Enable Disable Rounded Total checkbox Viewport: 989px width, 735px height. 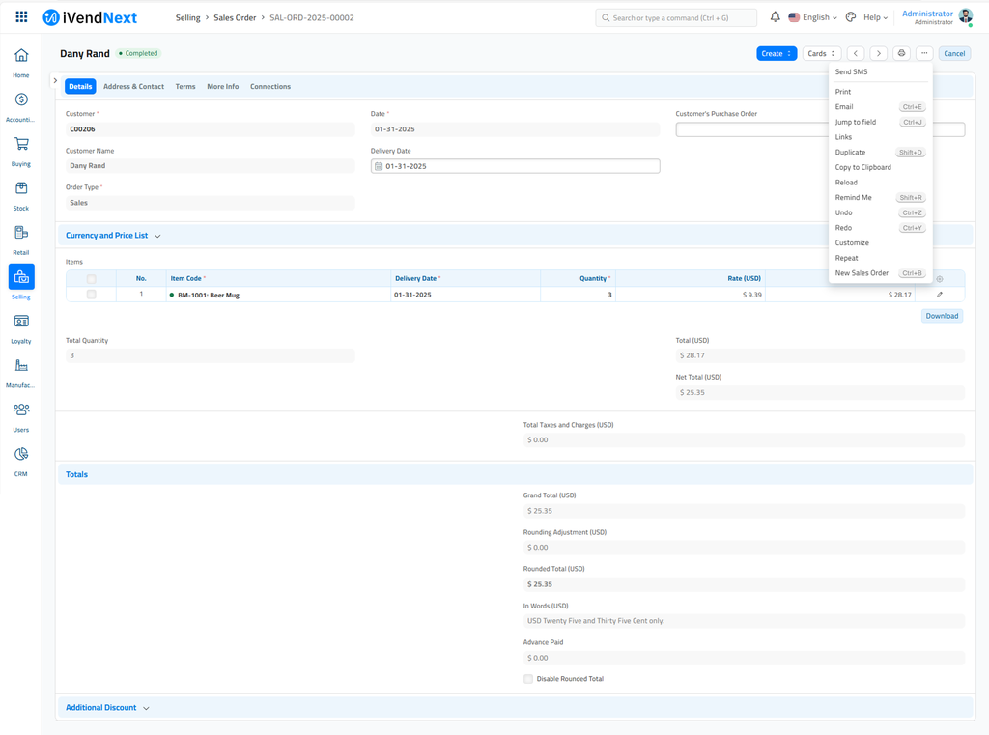pyautogui.click(x=528, y=679)
